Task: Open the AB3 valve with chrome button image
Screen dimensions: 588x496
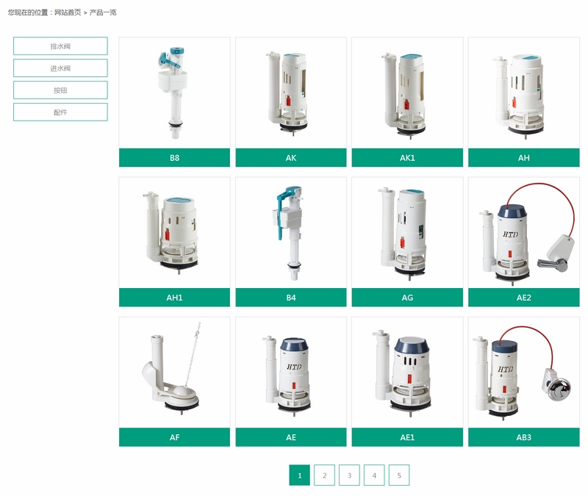Action: click(523, 372)
